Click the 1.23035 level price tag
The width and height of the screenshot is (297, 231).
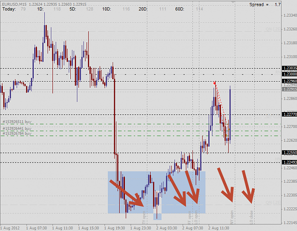(x=289, y=68)
